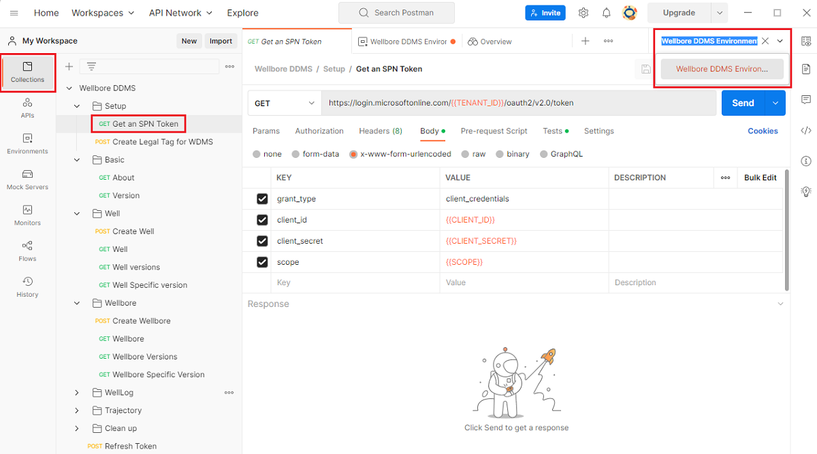The image size is (817, 454).
Task: Uncheck the client_secret parameter checkbox
Action: [262, 241]
